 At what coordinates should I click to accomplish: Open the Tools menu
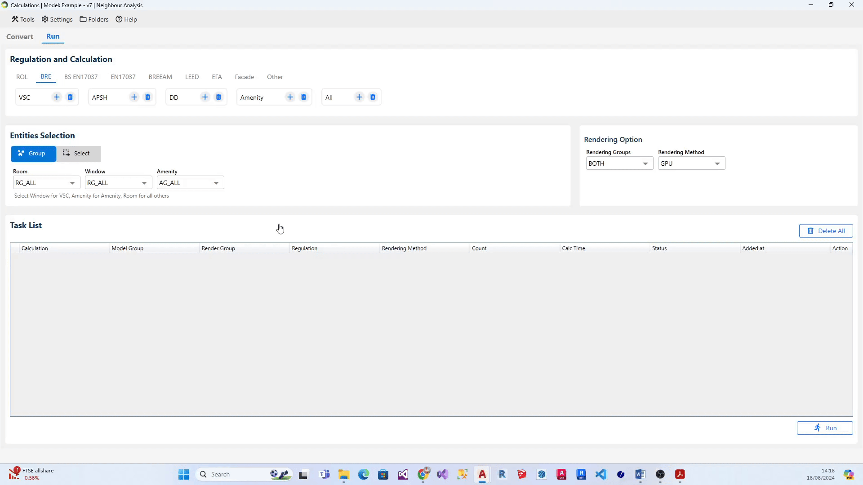[x=23, y=19]
